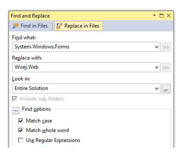
Task: Click expression builder button beside Replace with
Action: 166,68
